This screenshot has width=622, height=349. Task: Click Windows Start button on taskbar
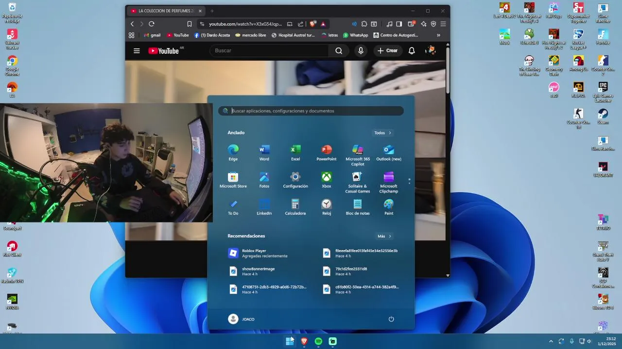coord(290,341)
